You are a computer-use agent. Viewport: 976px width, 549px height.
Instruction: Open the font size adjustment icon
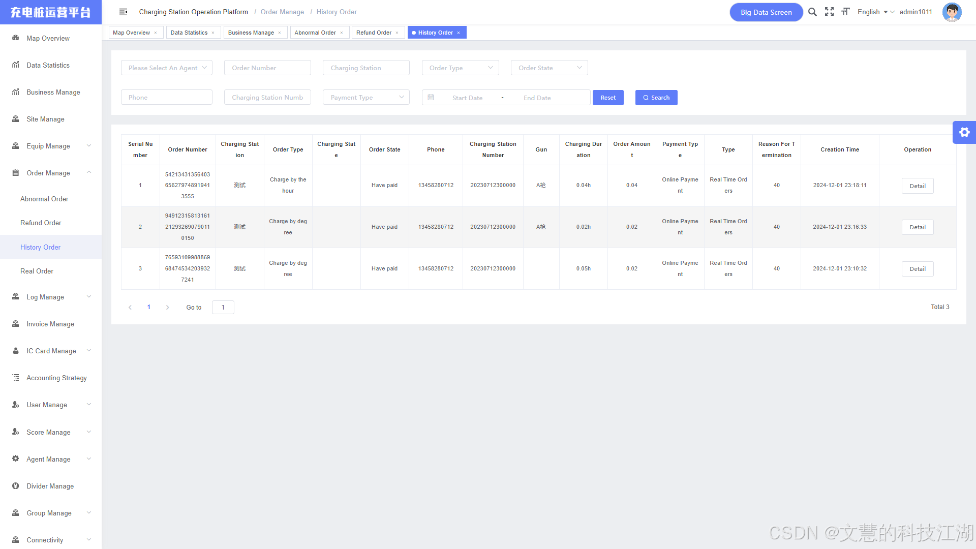pos(845,12)
